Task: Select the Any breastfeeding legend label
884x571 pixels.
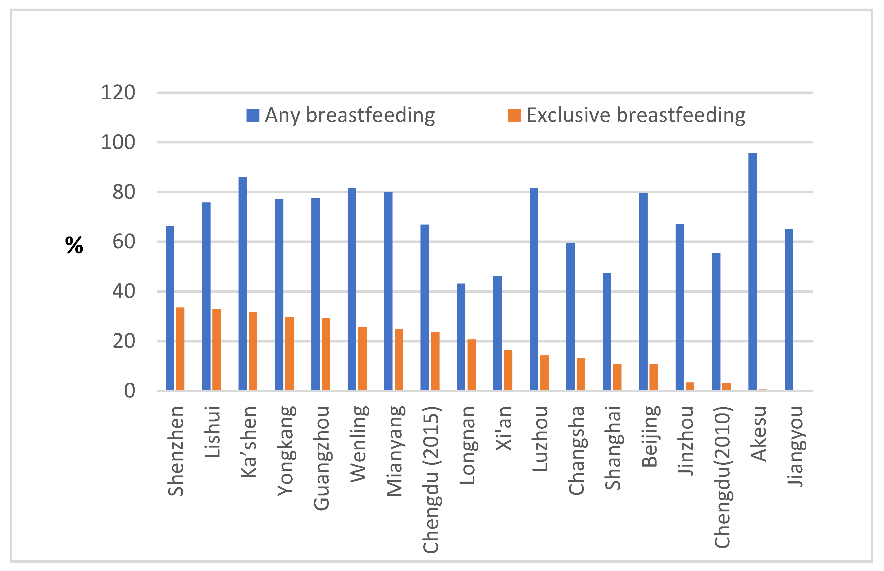Action: [349, 115]
